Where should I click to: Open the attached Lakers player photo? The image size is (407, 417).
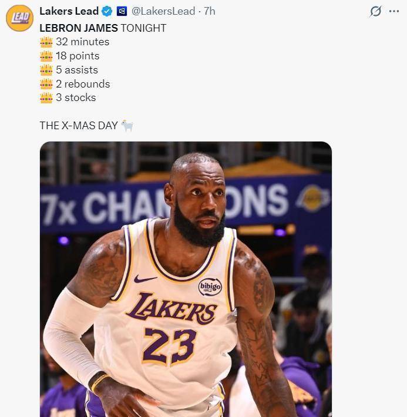(x=186, y=279)
